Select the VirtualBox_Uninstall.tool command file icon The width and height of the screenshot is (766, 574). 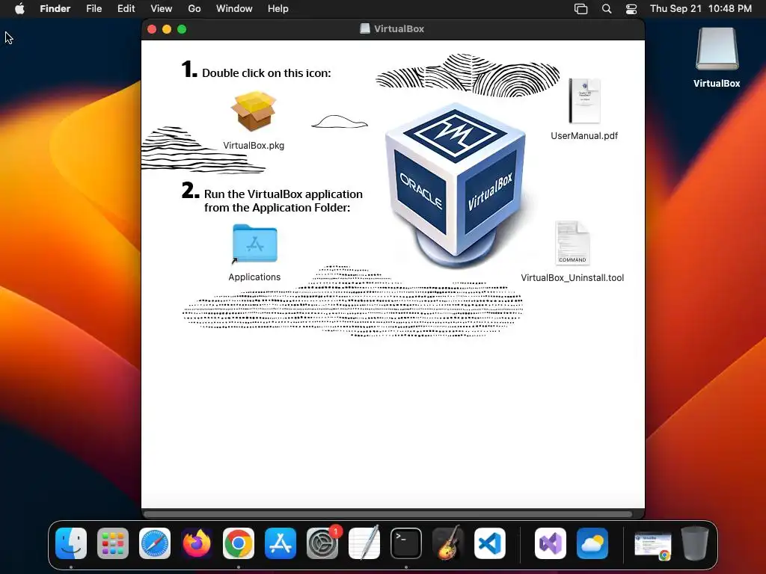[572, 243]
